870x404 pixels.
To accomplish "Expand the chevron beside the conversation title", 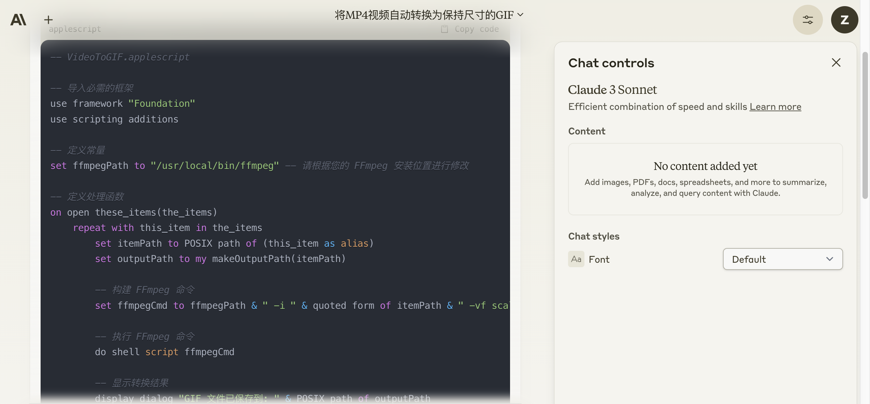I will point(520,15).
